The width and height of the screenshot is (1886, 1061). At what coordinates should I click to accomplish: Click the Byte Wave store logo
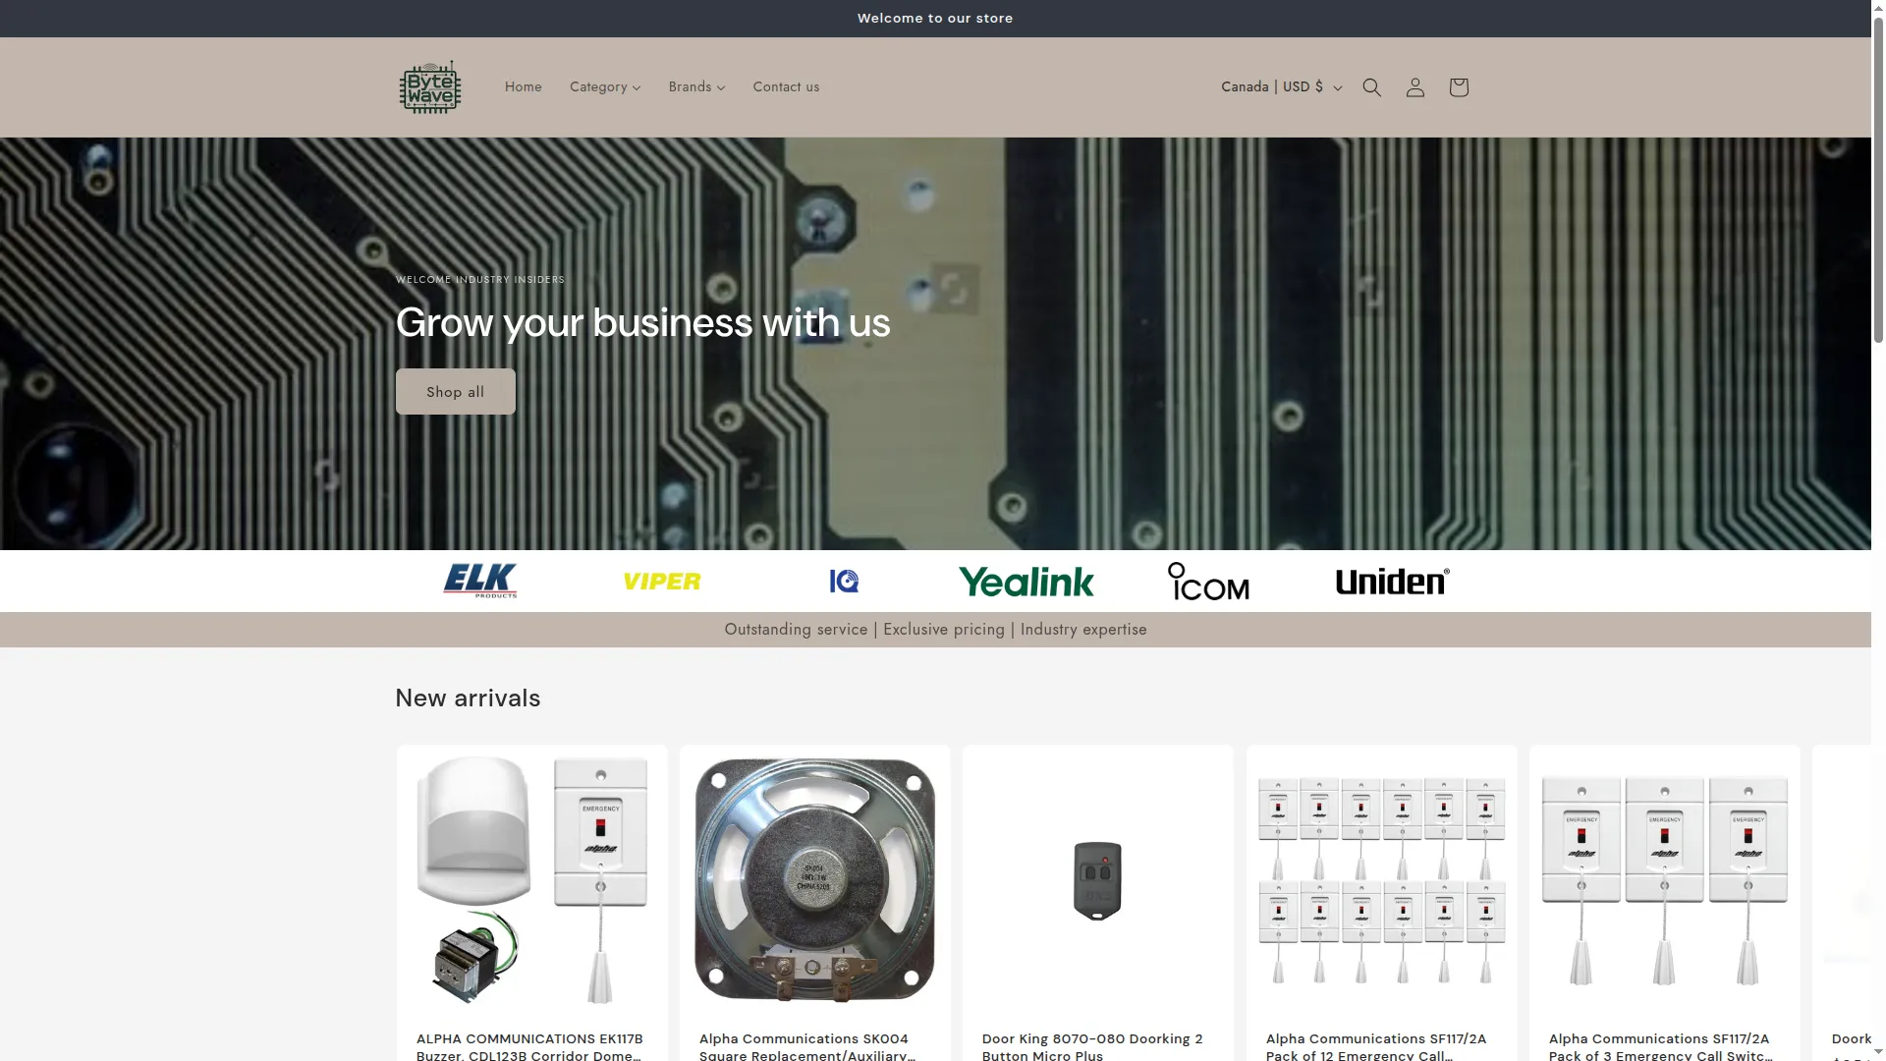430,87
